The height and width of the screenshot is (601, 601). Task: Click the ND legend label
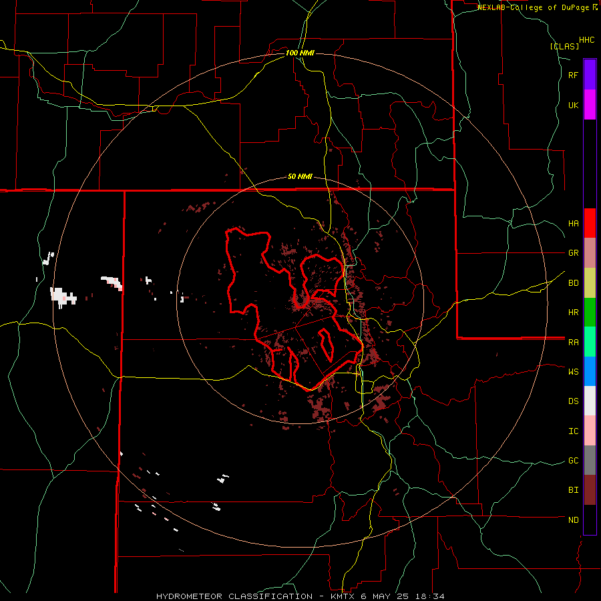574,520
